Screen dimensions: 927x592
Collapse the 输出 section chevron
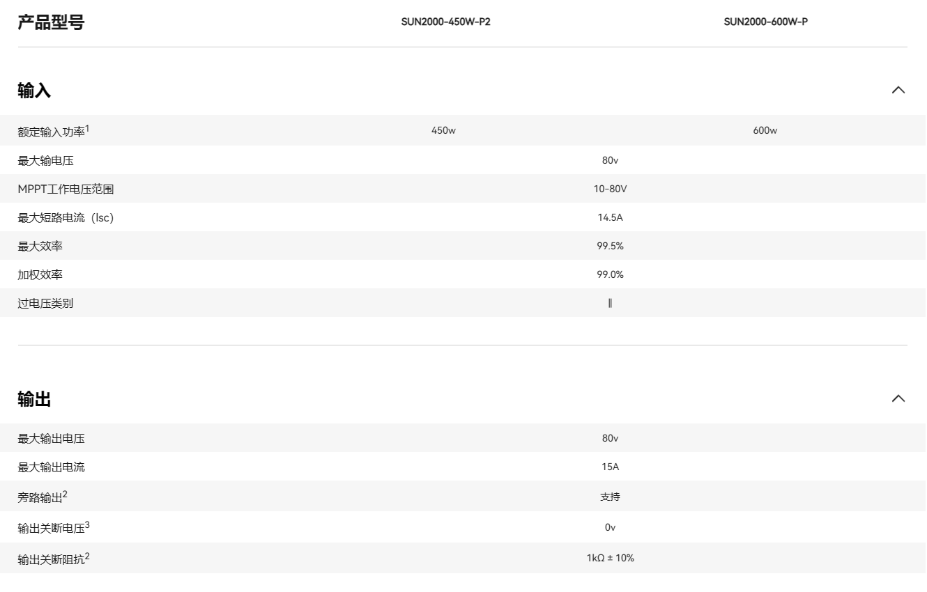click(x=898, y=398)
